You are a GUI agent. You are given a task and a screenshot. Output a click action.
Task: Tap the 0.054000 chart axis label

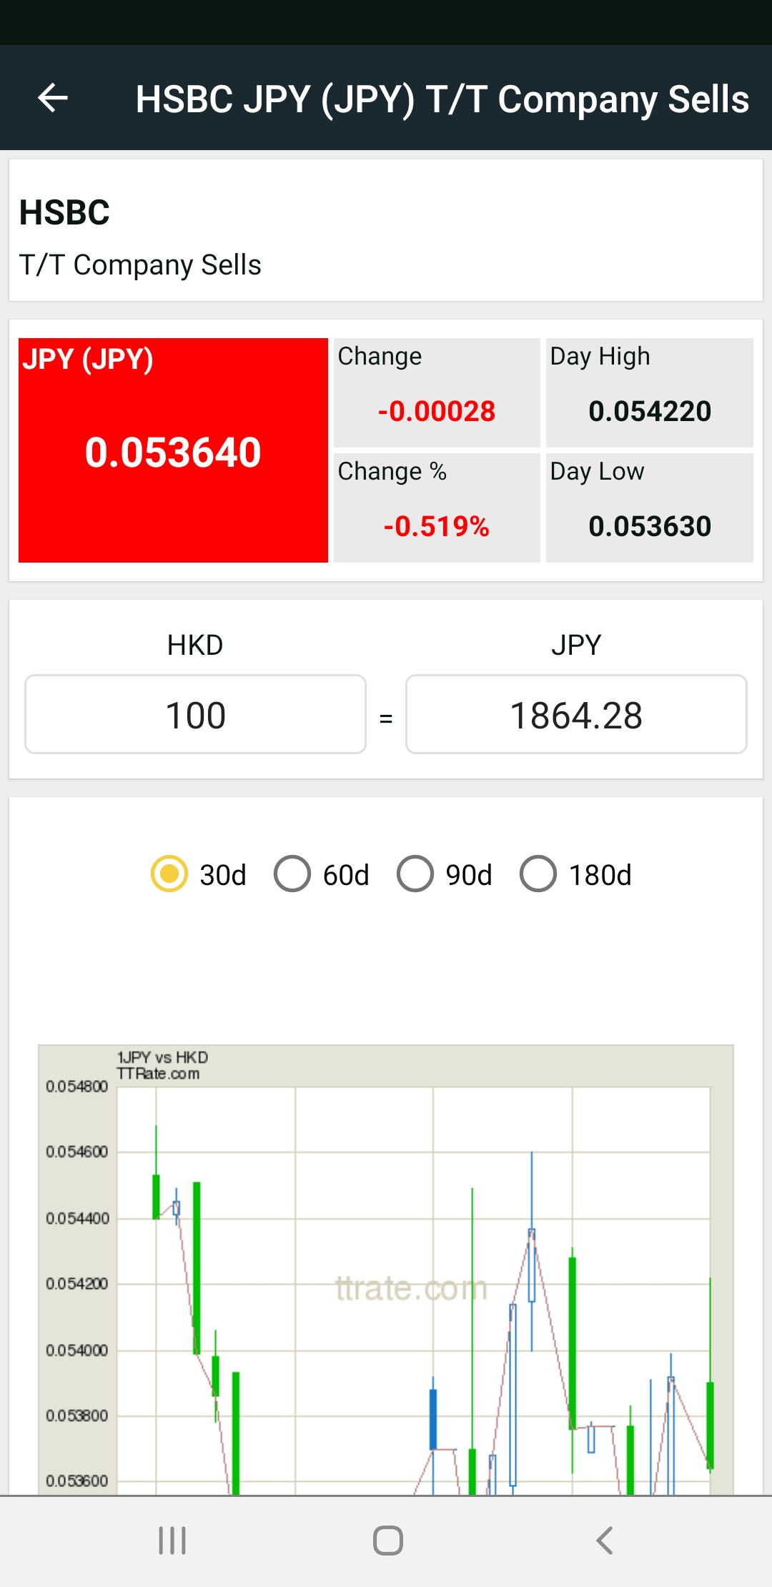[76, 1350]
